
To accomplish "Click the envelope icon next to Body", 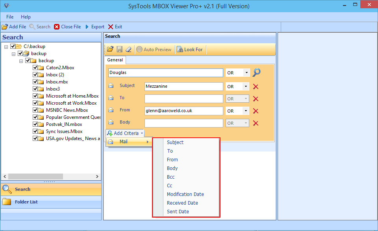I will click(x=111, y=122).
